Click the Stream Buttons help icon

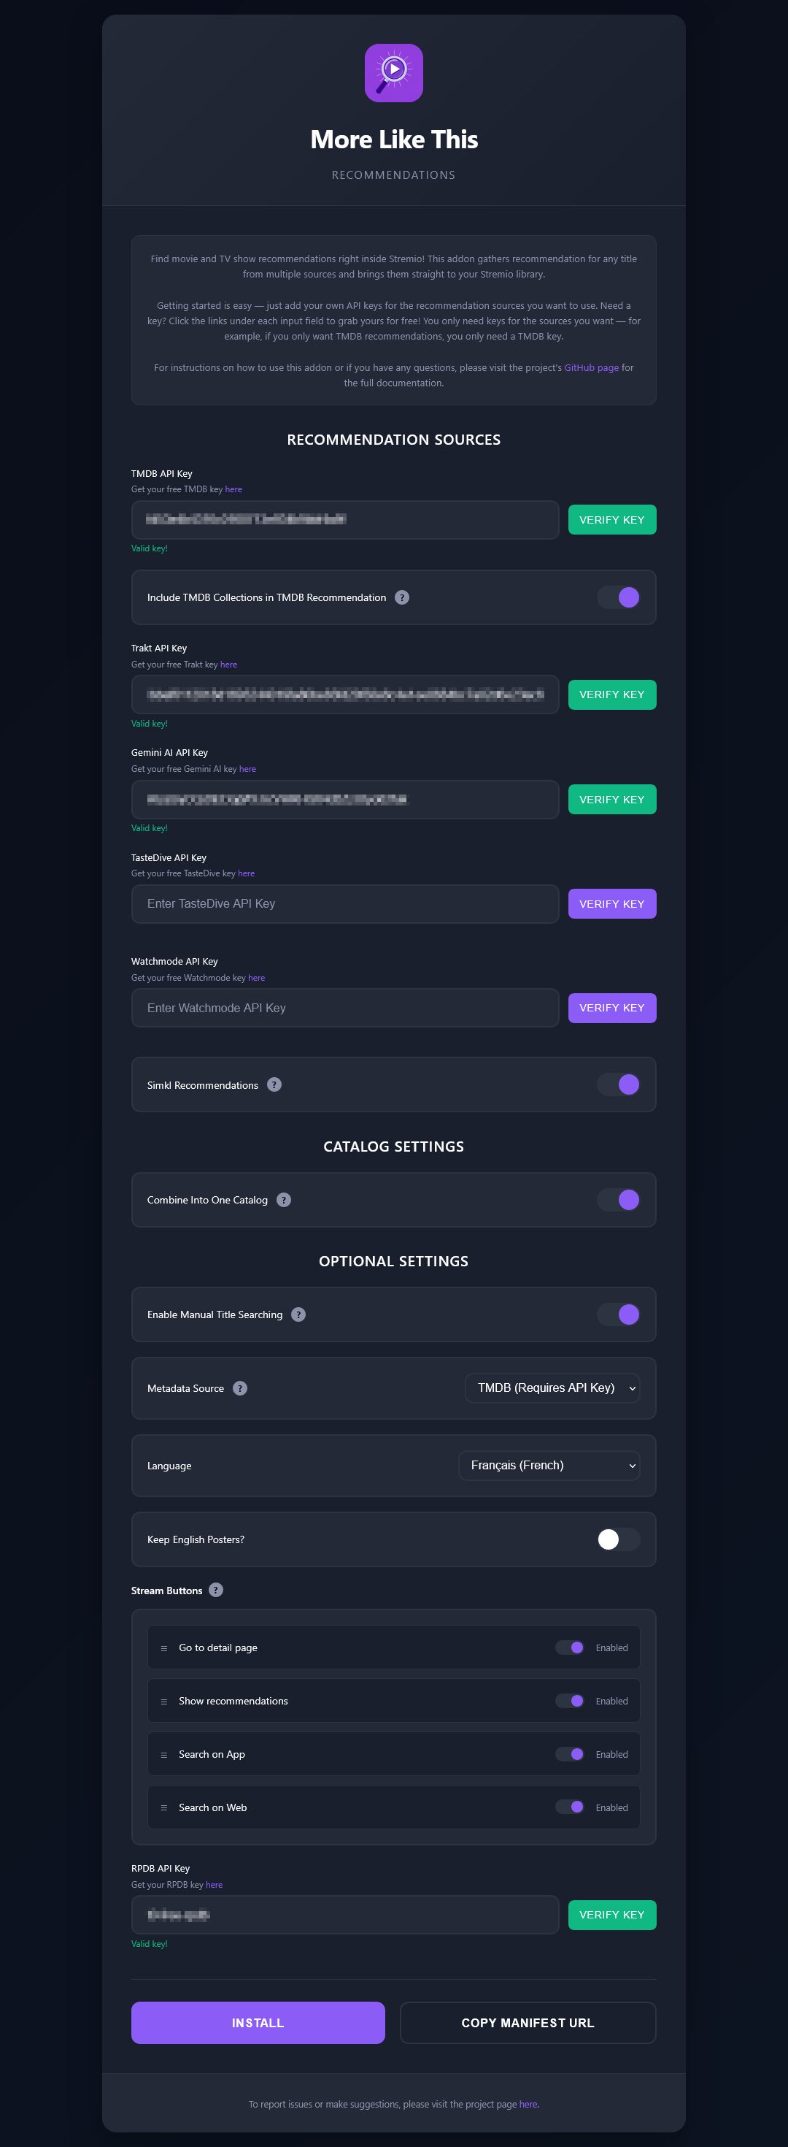(x=216, y=1591)
